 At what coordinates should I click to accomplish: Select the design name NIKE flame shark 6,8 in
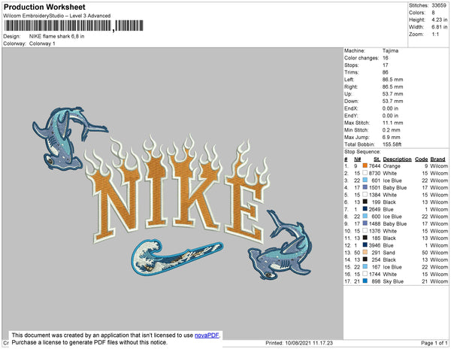pyautogui.click(x=56, y=37)
